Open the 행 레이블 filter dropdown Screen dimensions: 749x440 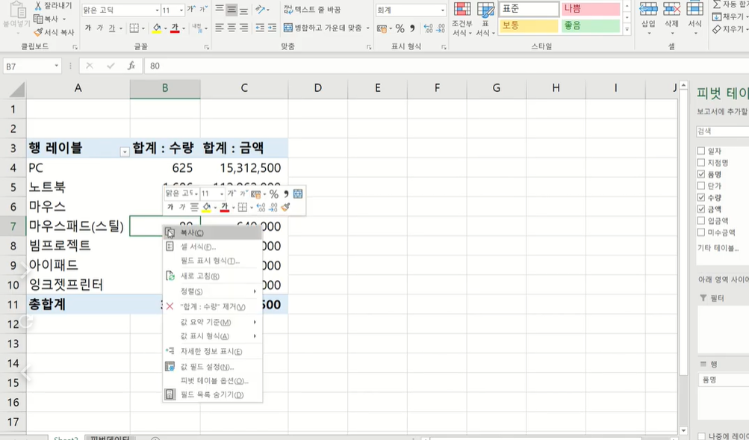[x=124, y=152]
